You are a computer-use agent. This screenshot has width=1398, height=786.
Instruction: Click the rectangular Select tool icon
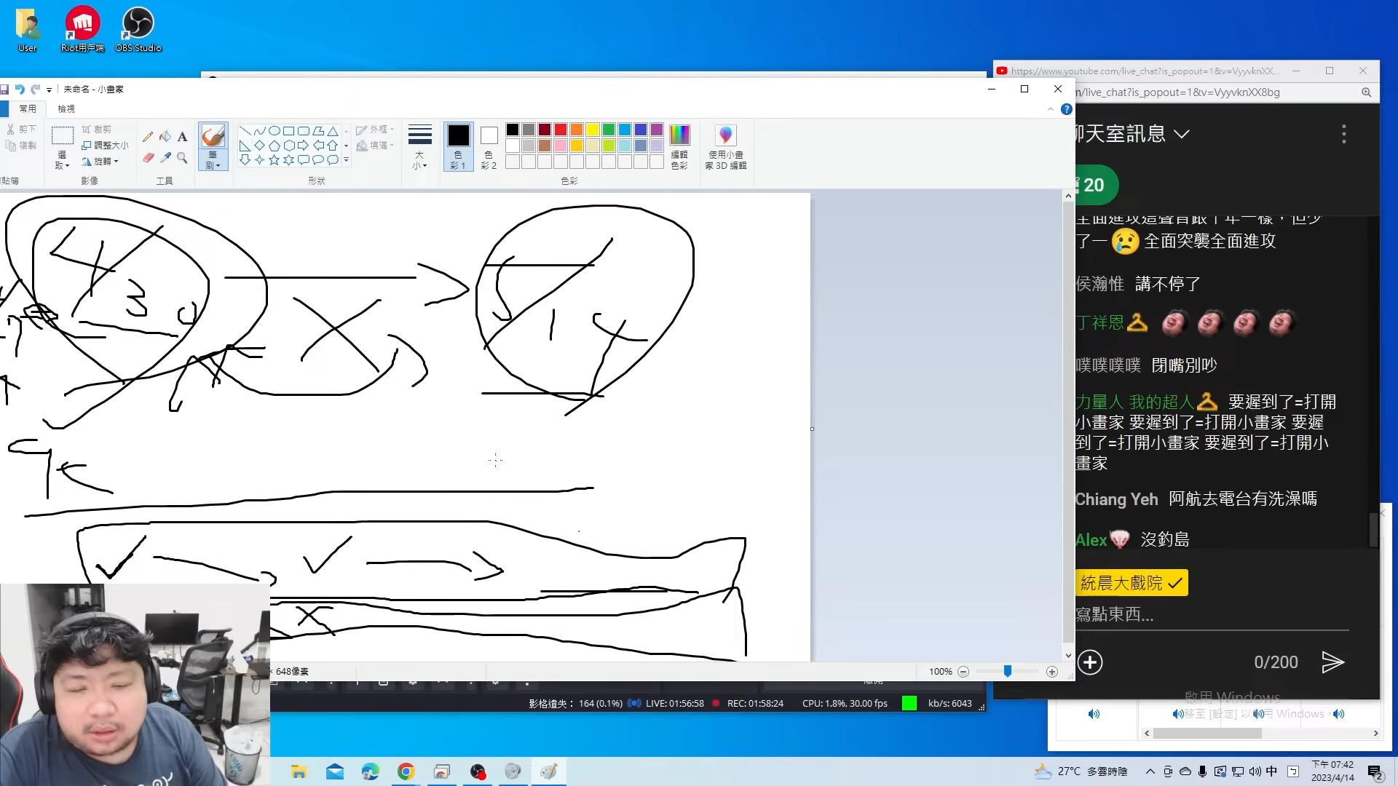coord(63,136)
